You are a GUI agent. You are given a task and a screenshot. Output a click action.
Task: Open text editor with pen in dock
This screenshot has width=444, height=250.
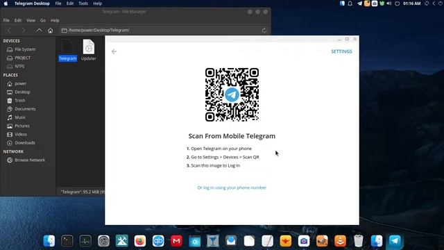tap(267, 241)
